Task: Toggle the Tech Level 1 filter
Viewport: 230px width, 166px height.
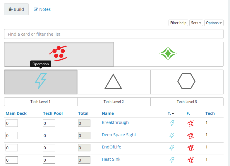Action: [41, 102]
